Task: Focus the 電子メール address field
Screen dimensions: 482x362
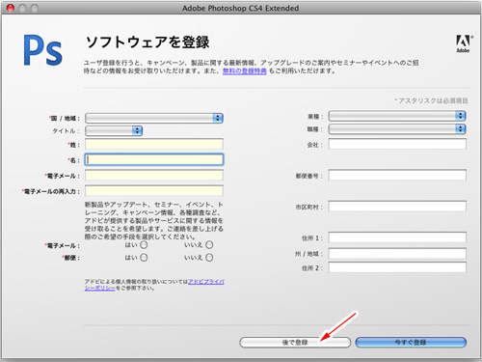Action: pos(154,176)
